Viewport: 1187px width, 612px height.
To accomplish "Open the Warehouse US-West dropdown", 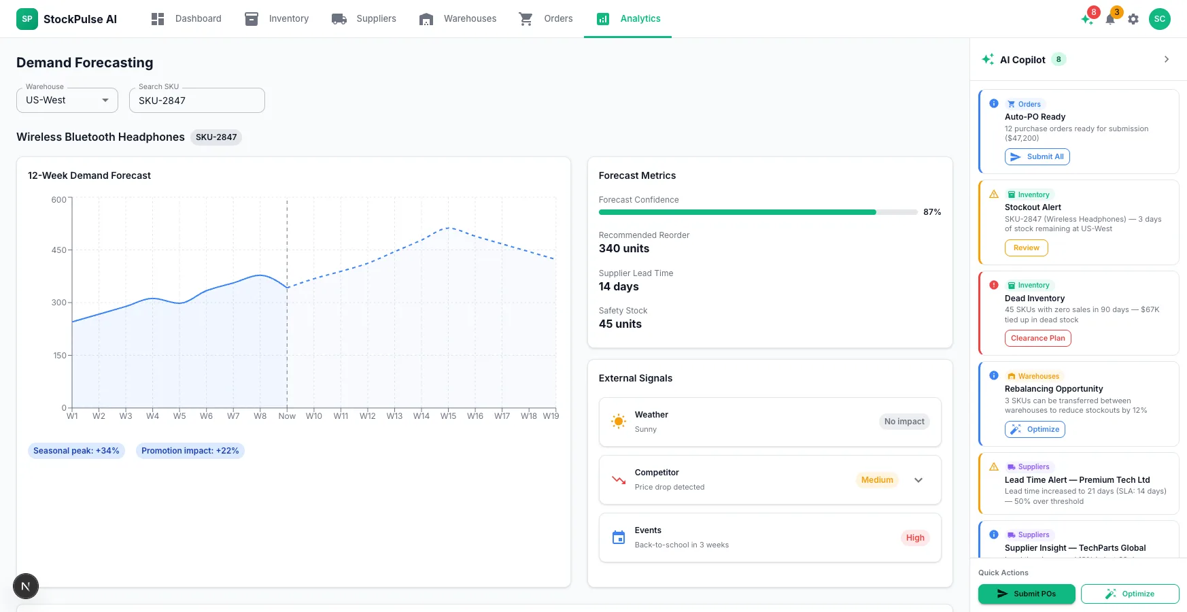I will [67, 100].
